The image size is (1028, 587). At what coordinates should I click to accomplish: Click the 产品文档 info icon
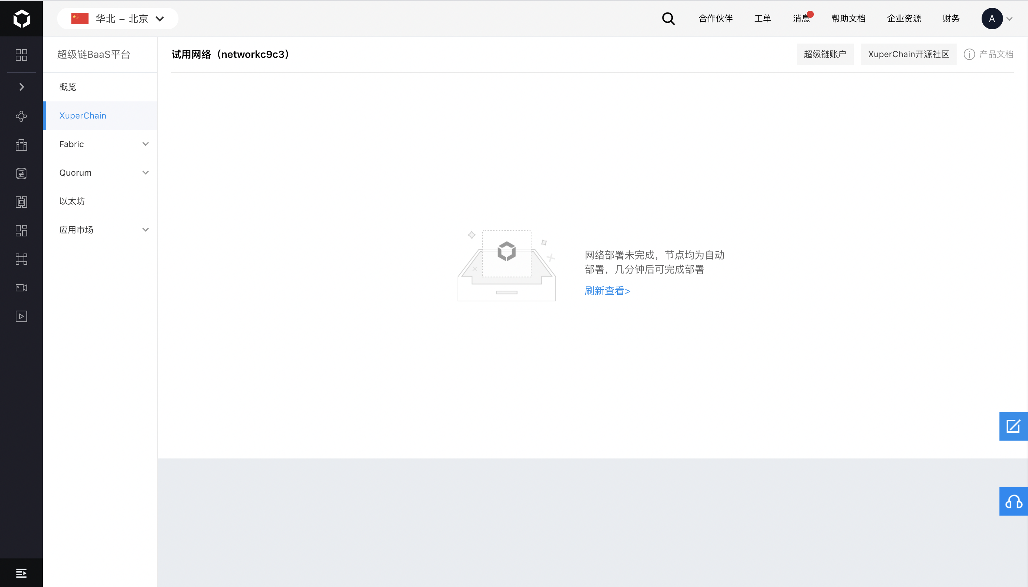pyautogui.click(x=969, y=54)
